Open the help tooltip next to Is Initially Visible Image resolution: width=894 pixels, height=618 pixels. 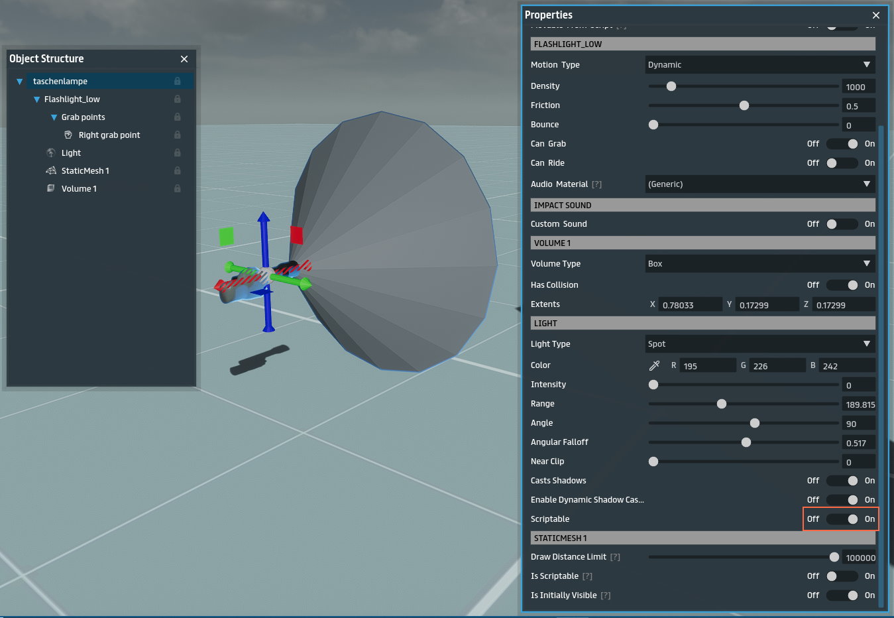pos(606,595)
